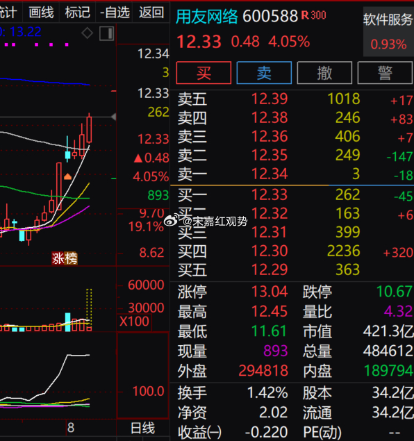The height and width of the screenshot is (441, 414).
Task: Click the 张榜 badge on the chart
Action: [65, 258]
